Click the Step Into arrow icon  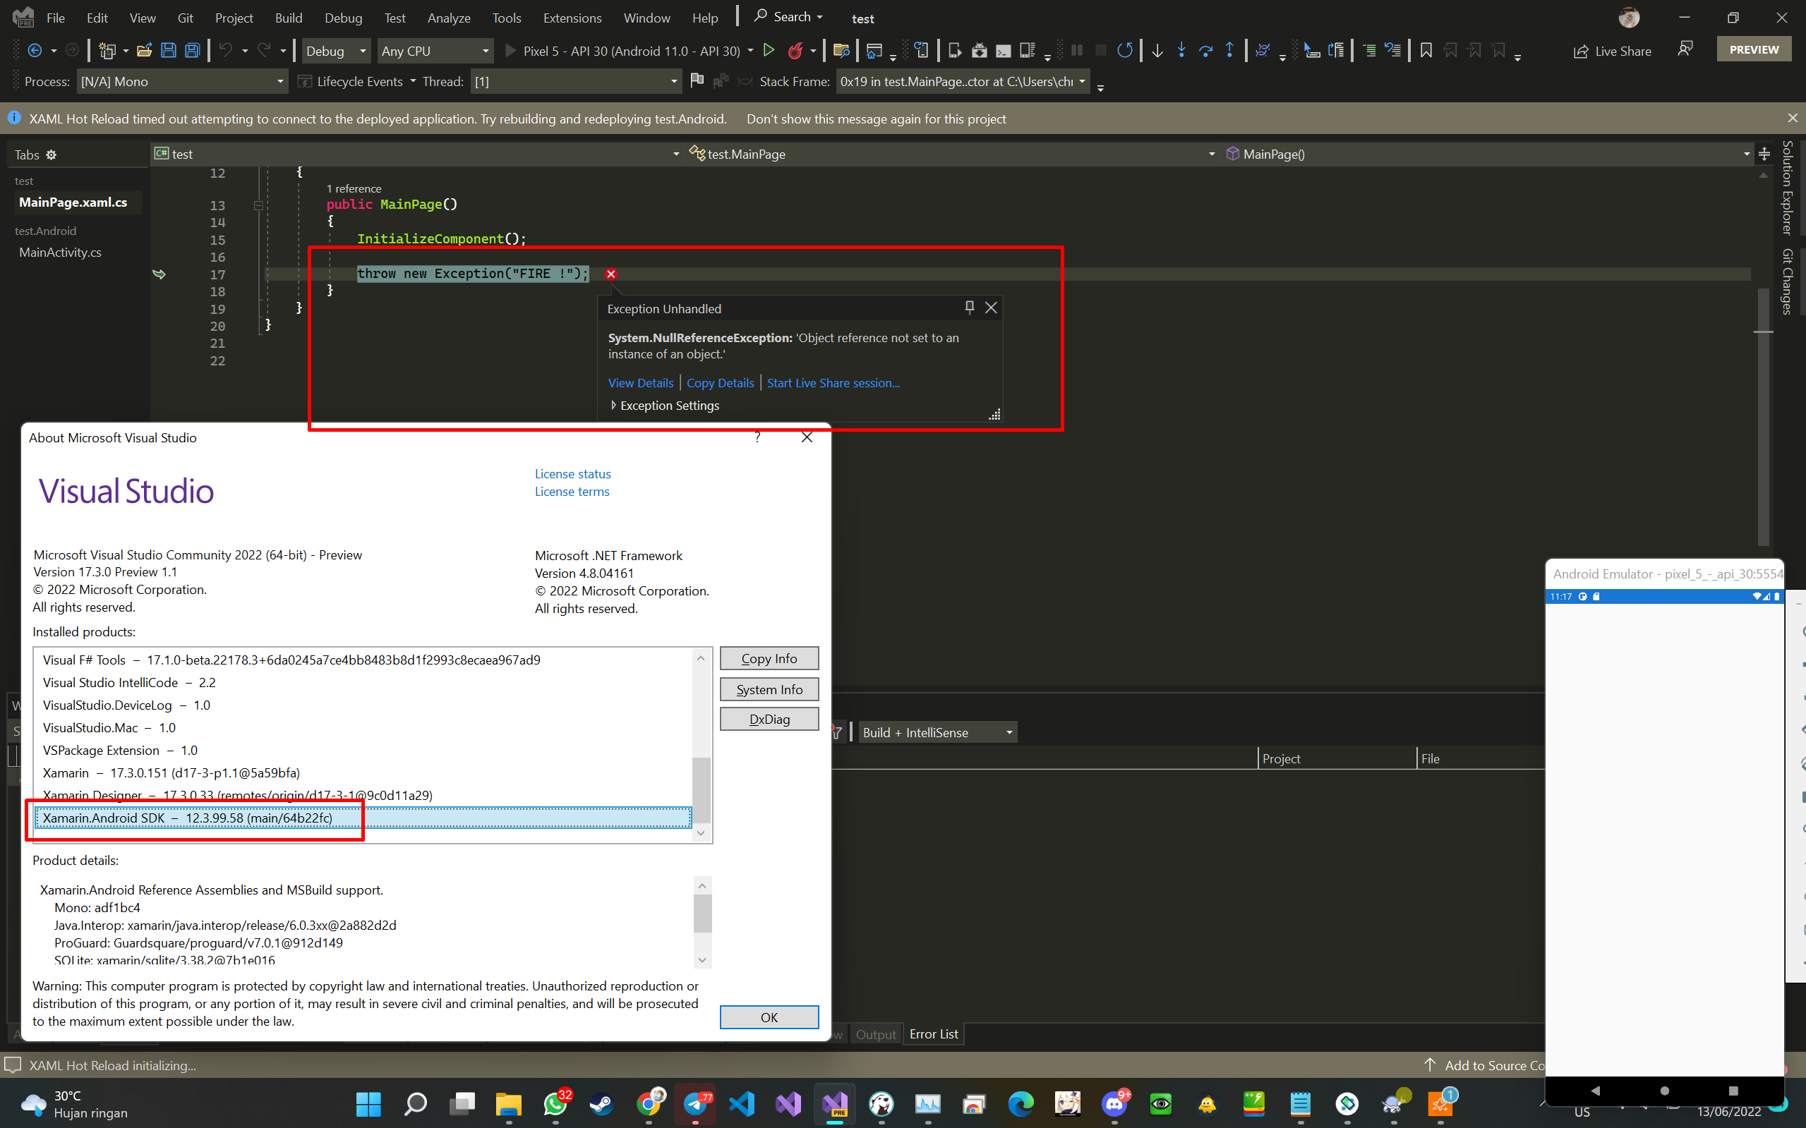1181,51
